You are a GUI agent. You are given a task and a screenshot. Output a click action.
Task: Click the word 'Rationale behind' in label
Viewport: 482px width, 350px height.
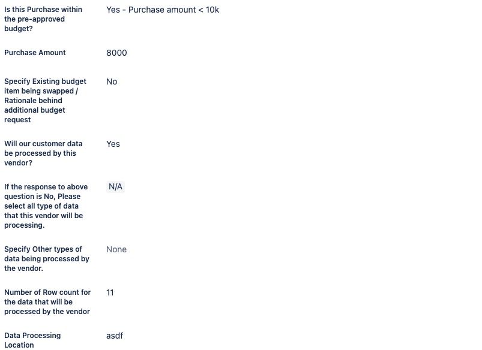[33, 101]
